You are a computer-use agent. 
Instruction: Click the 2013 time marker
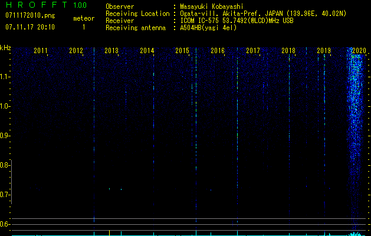(111, 50)
